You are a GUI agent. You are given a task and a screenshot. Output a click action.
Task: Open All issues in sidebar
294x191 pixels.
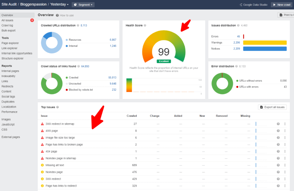(x=7, y=20)
